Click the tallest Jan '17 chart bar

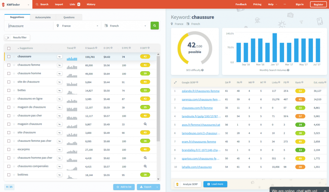275,48
